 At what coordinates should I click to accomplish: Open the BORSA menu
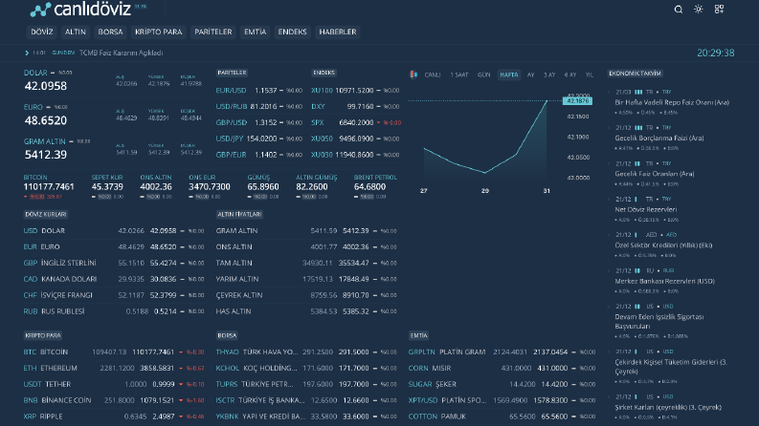tap(110, 32)
